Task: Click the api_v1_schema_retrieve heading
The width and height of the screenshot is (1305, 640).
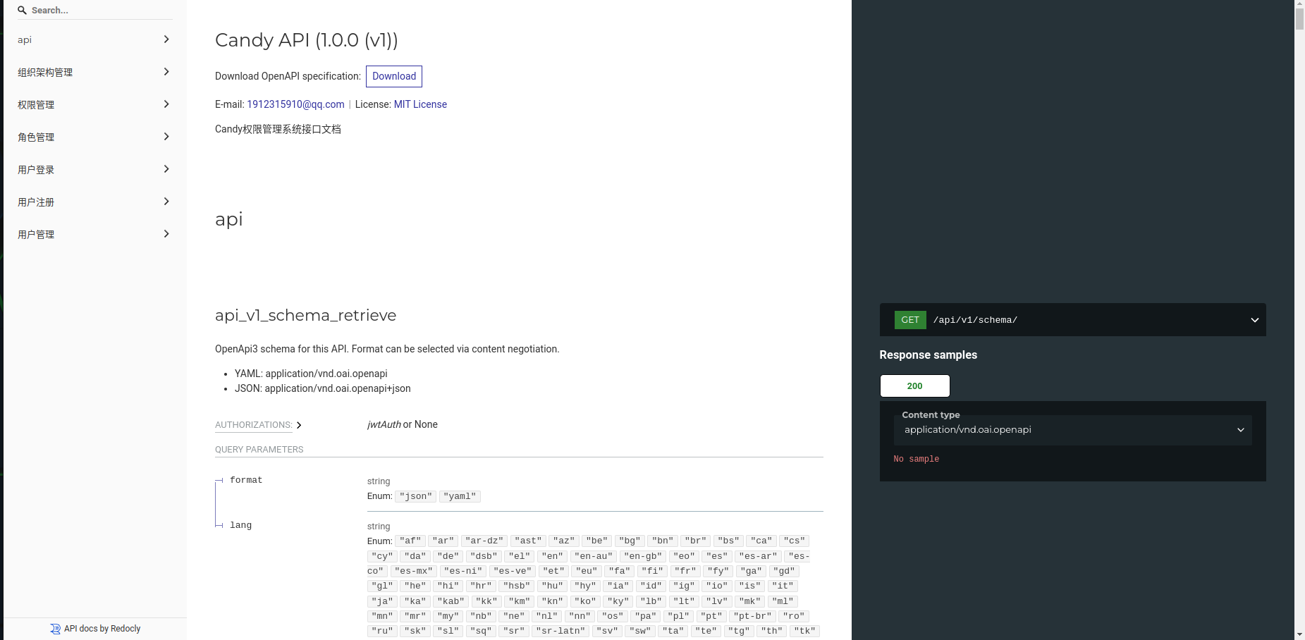Action: [305, 315]
